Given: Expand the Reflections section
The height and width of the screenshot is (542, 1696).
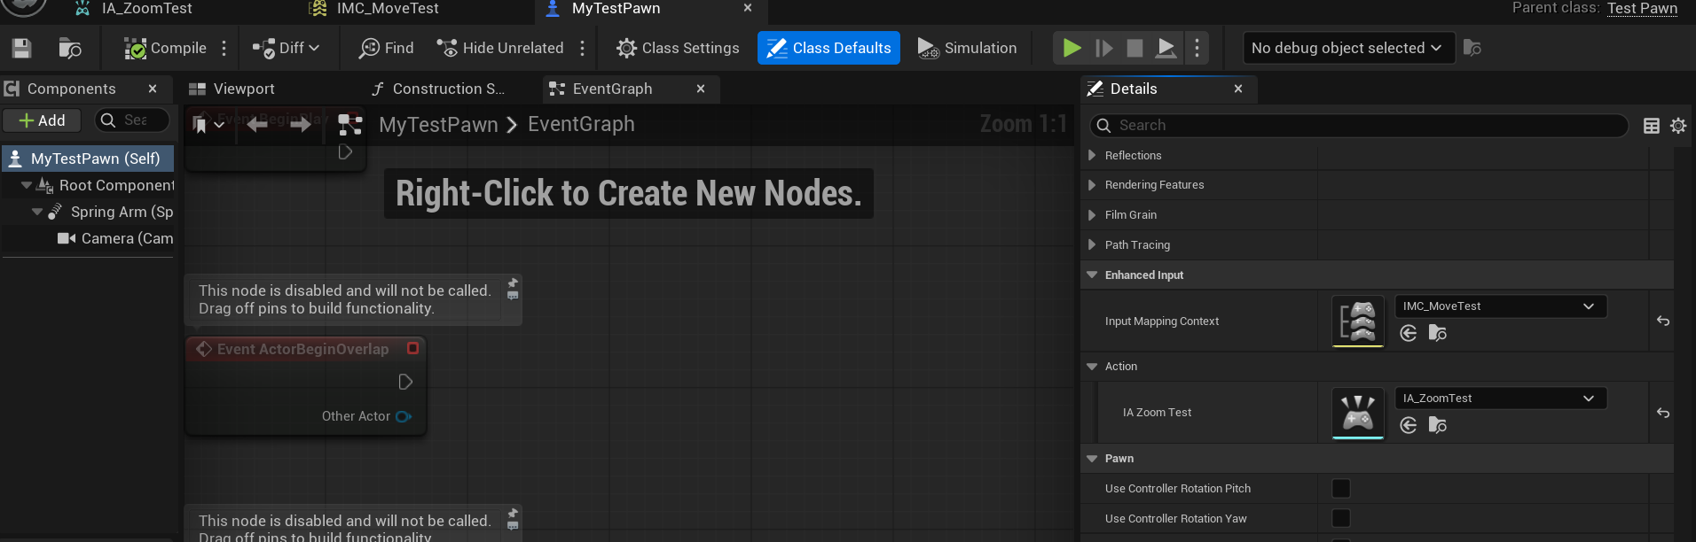Looking at the screenshot, I should 1092,155.
